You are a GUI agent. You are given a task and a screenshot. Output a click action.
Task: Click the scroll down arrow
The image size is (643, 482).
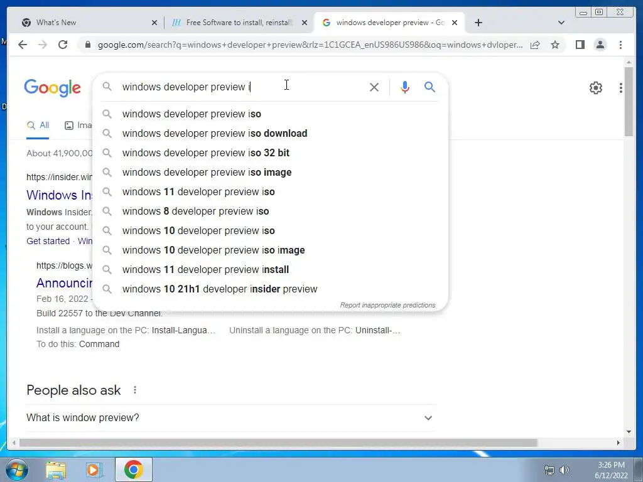coord(629,432)
